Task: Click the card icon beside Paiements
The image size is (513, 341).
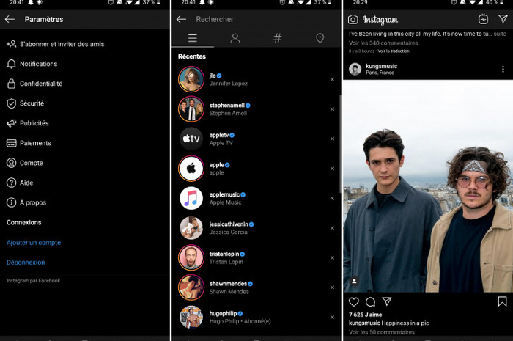Action: point(12,143)
